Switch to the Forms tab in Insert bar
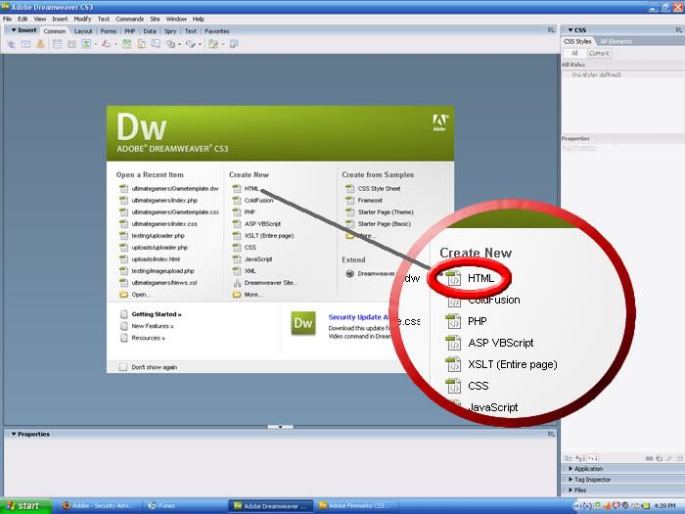The width and height of the screenshot is (685, 514). click(109, 31)
